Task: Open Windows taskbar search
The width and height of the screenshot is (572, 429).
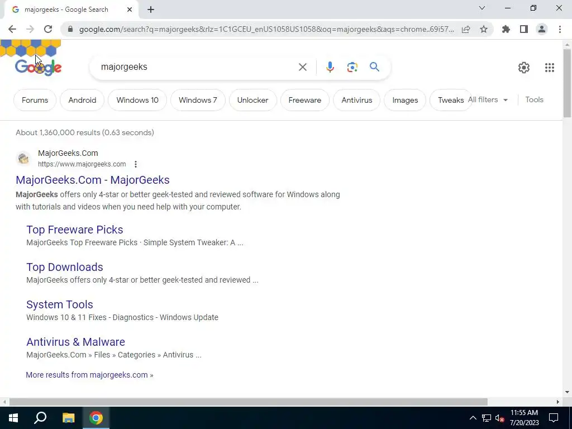Action: click(x=40, y=418)
